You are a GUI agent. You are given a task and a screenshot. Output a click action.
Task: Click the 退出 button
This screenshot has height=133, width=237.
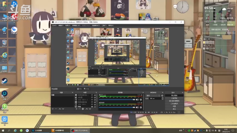point(174,109)
